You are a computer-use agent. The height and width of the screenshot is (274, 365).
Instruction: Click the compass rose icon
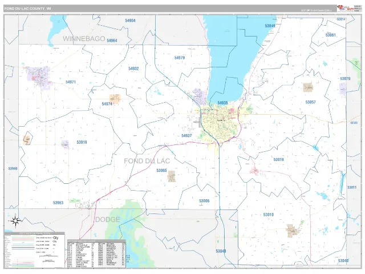[x=15, y=220]
